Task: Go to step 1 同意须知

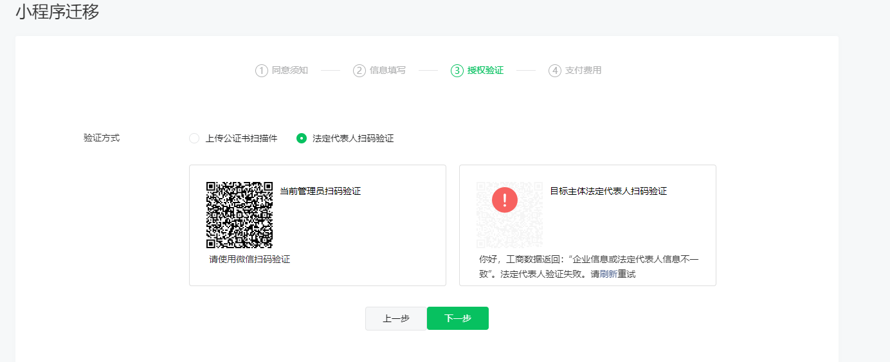Action: click(282, 71)
